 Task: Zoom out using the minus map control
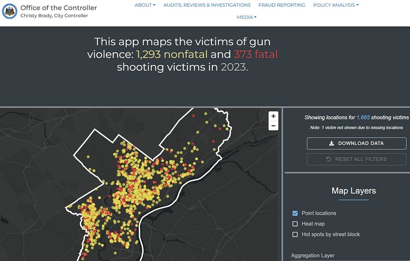(x=273, y=126)
